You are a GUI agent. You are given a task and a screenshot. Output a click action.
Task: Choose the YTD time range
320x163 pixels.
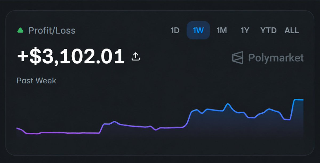pyautogui.click(x=268, y=30)
